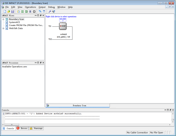Open the View menu
The image size is (176, 136).
[x=20, y=7]
